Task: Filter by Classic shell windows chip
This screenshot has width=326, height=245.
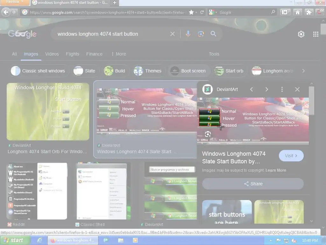Action: point(39,71)
